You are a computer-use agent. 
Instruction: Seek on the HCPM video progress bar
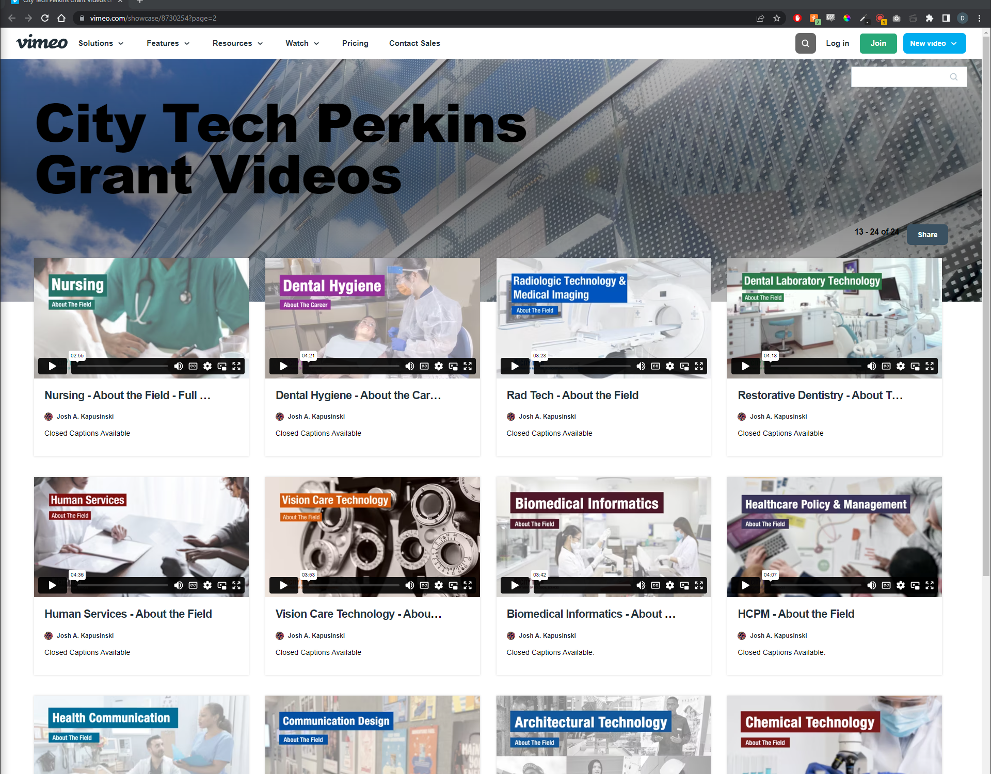pyautogui.click(x=816, y=585)
